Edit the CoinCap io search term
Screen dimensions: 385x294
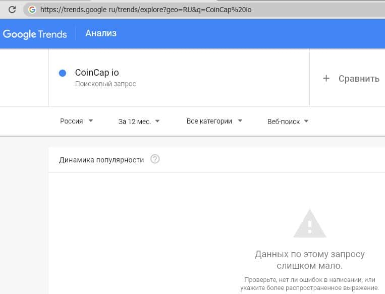[x=97, y=73]
